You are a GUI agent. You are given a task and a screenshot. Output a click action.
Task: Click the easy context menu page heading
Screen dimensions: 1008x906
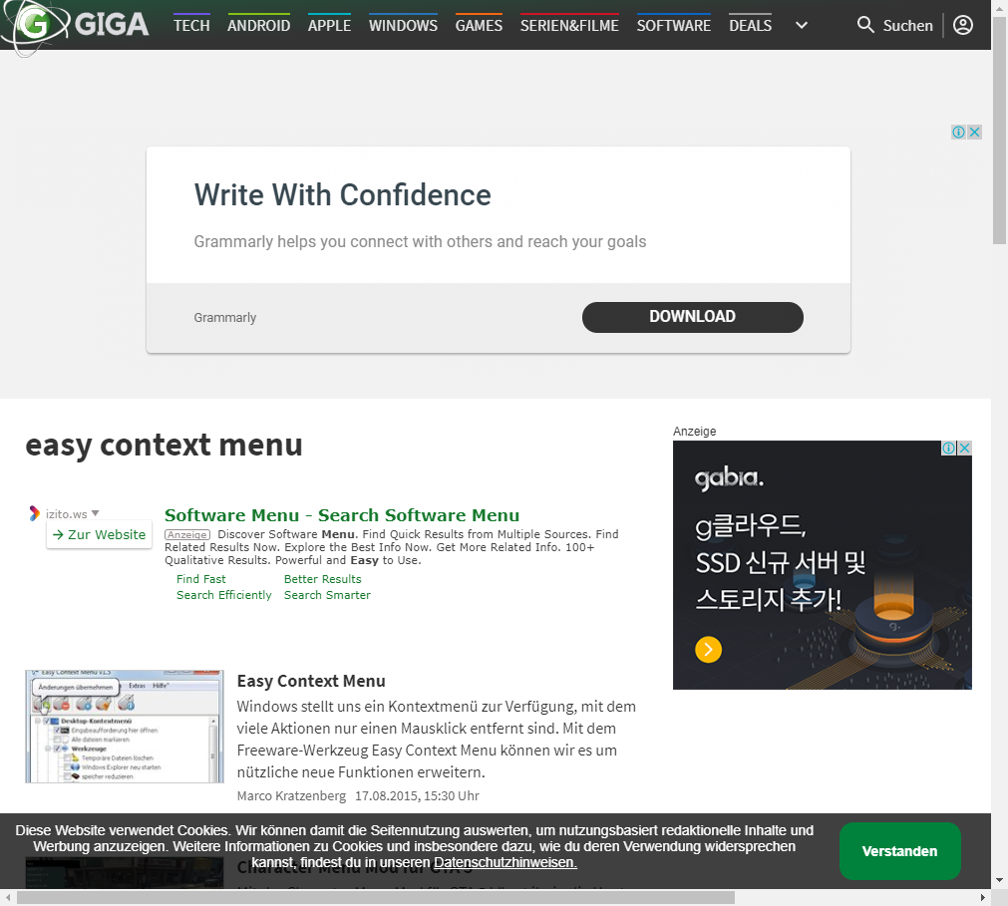pos(164,445)
